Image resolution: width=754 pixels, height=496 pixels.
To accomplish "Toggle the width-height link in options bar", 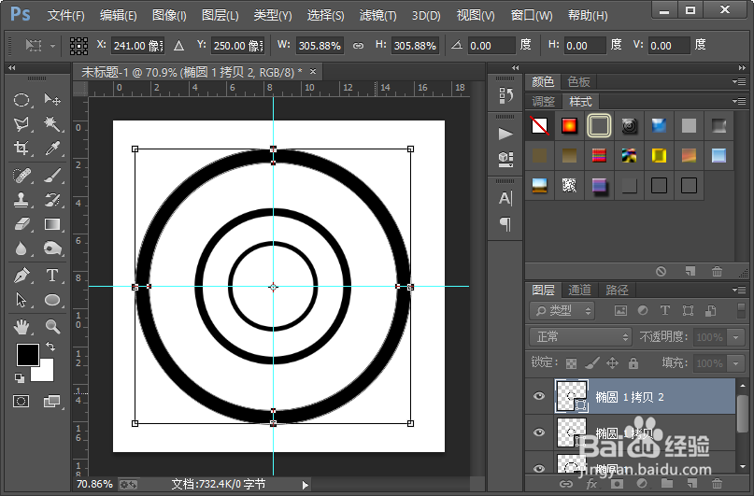I will (x=360, y=46).
